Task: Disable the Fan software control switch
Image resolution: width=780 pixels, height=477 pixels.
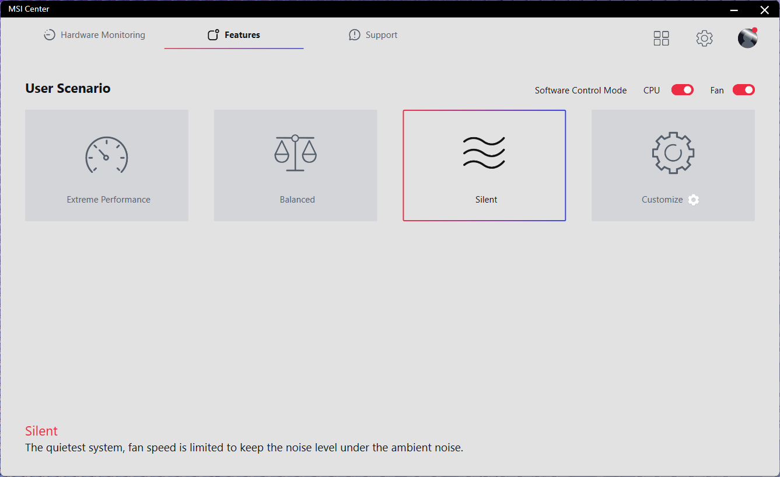Action: pyautogui.click(x=743, y=90)
